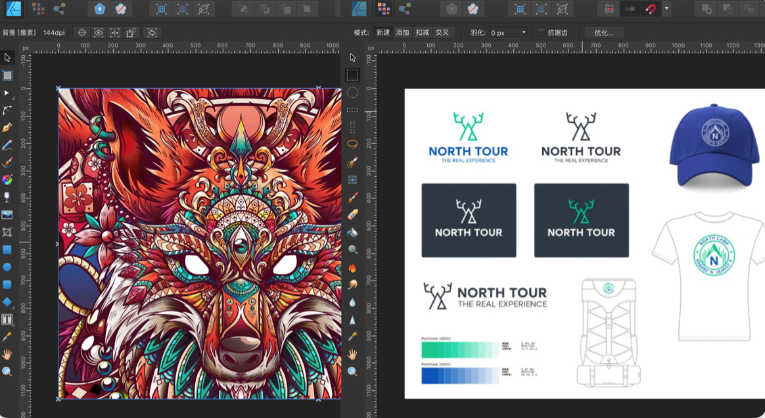Image resolution: width=765 pixels, height=418 pixels.
Task: Click the 优化... button
Action: click(x=603, y=33)
